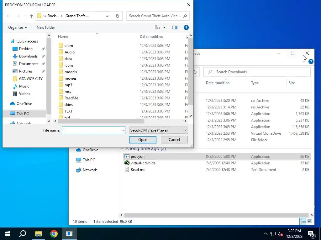Click the Cancel button
Viewport: 321px width, 240px height.
[x=174, y=140]
